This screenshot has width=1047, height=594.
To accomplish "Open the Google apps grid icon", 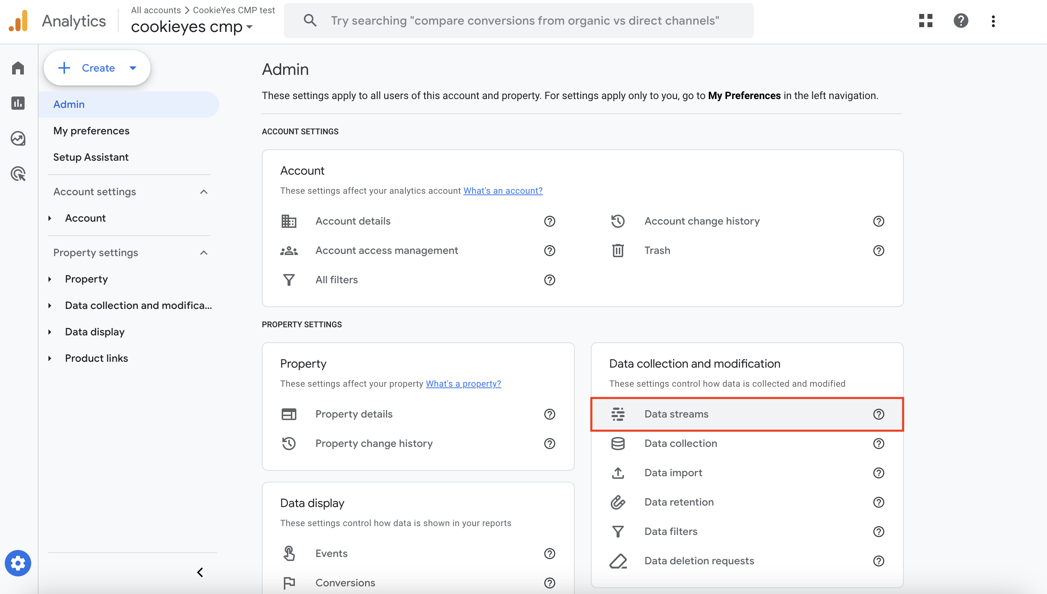I will pyautogui.click(x=926, y=21).
